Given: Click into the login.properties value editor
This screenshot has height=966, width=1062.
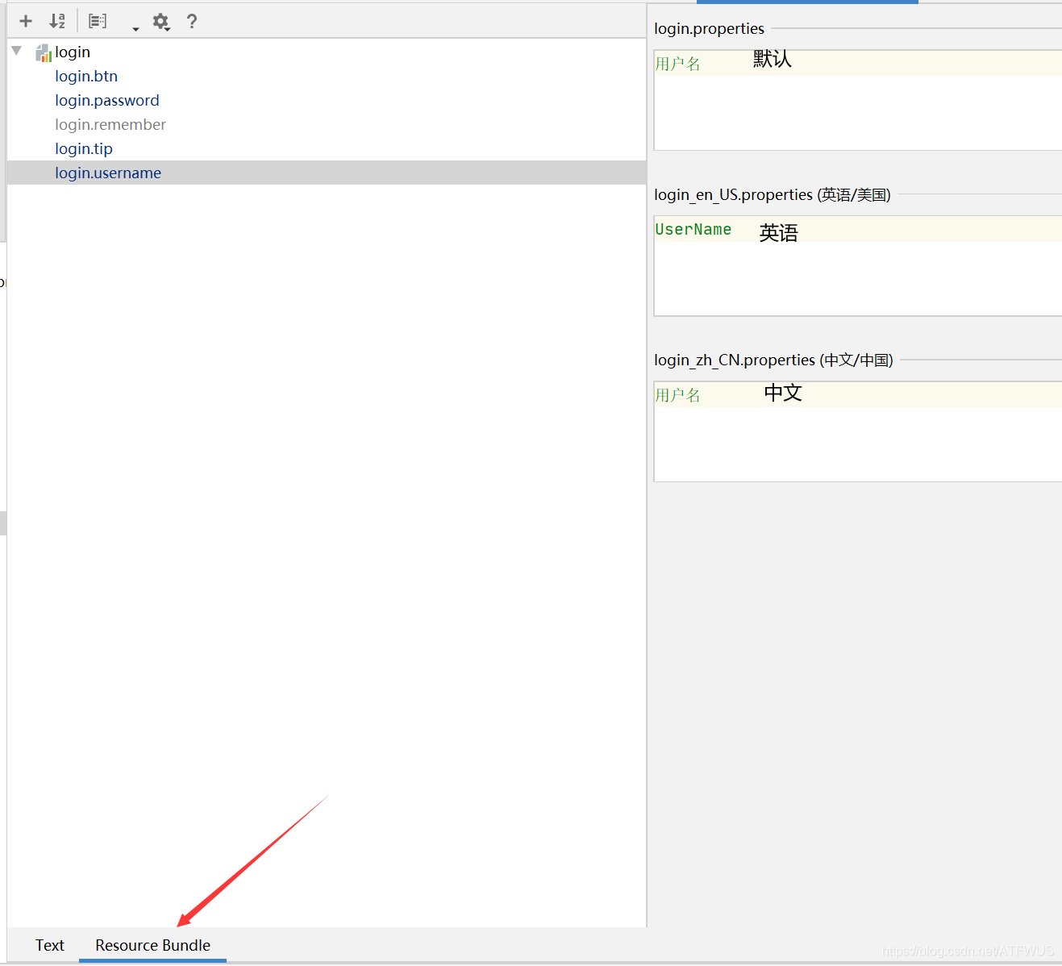Looking at the screenshot, I should click(858, 100).
